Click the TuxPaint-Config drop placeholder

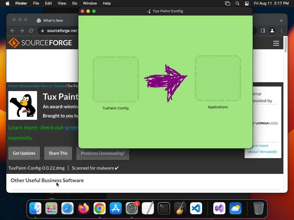pyautogui.click(x=116, y=79)
